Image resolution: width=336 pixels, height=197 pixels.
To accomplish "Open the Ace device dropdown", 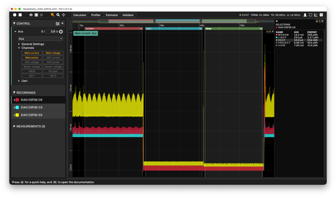I will (40, 39).
